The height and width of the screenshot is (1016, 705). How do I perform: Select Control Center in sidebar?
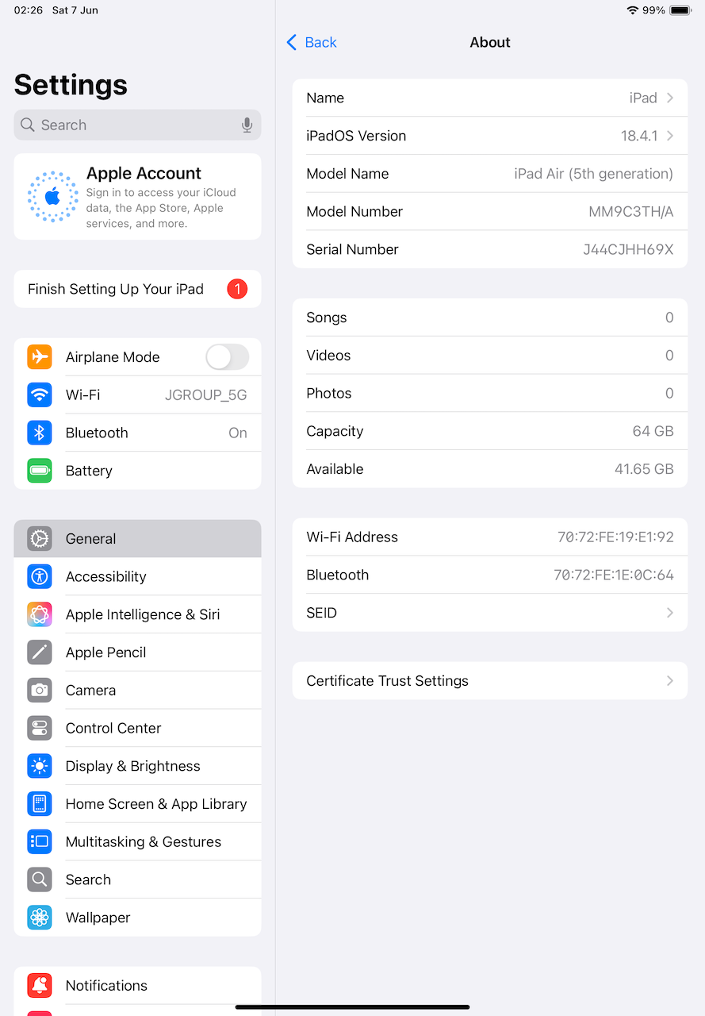coord(137,728)
